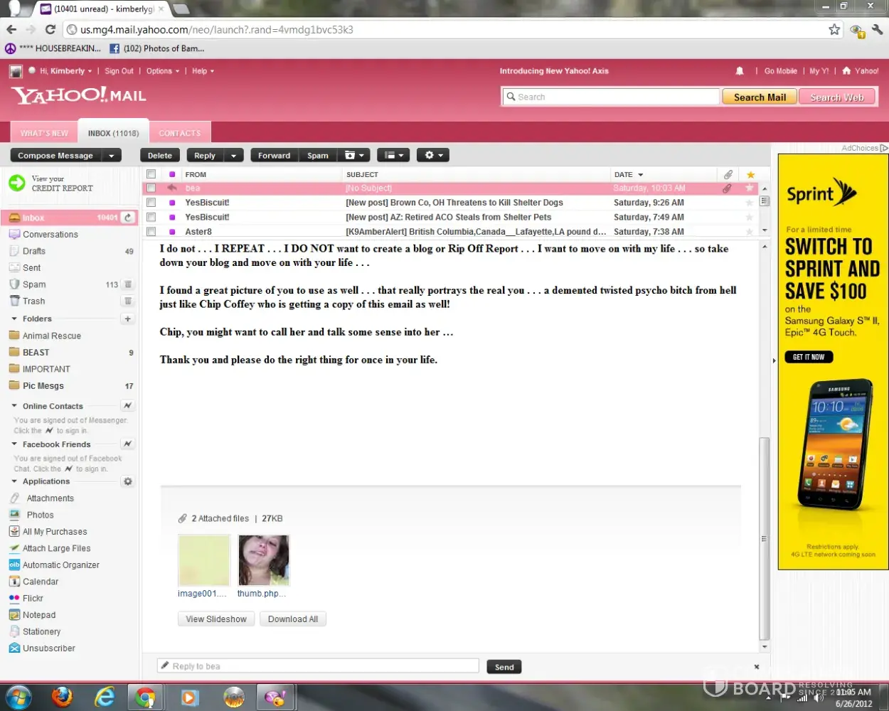Add a new folder with the plus icon
This screenshot has width=889, height=711.
[128, 319]
